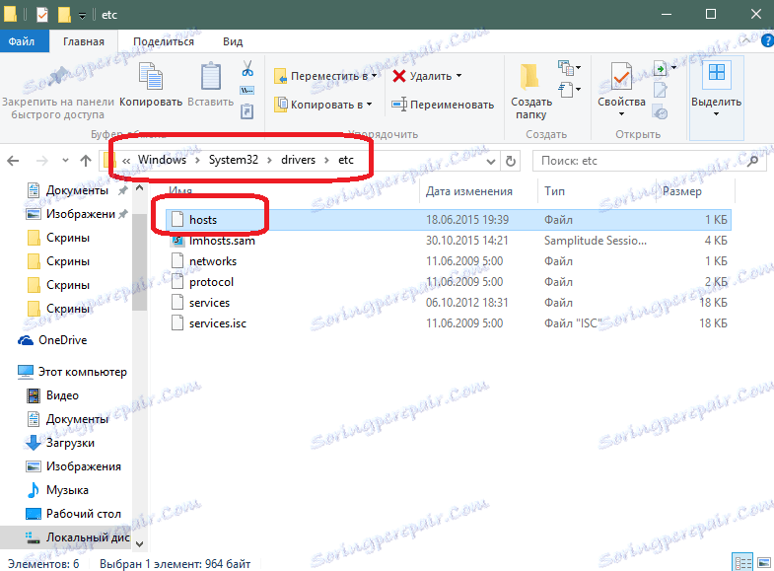
Task: Refresh the etc folder view
Action: (x=511, y=161)
